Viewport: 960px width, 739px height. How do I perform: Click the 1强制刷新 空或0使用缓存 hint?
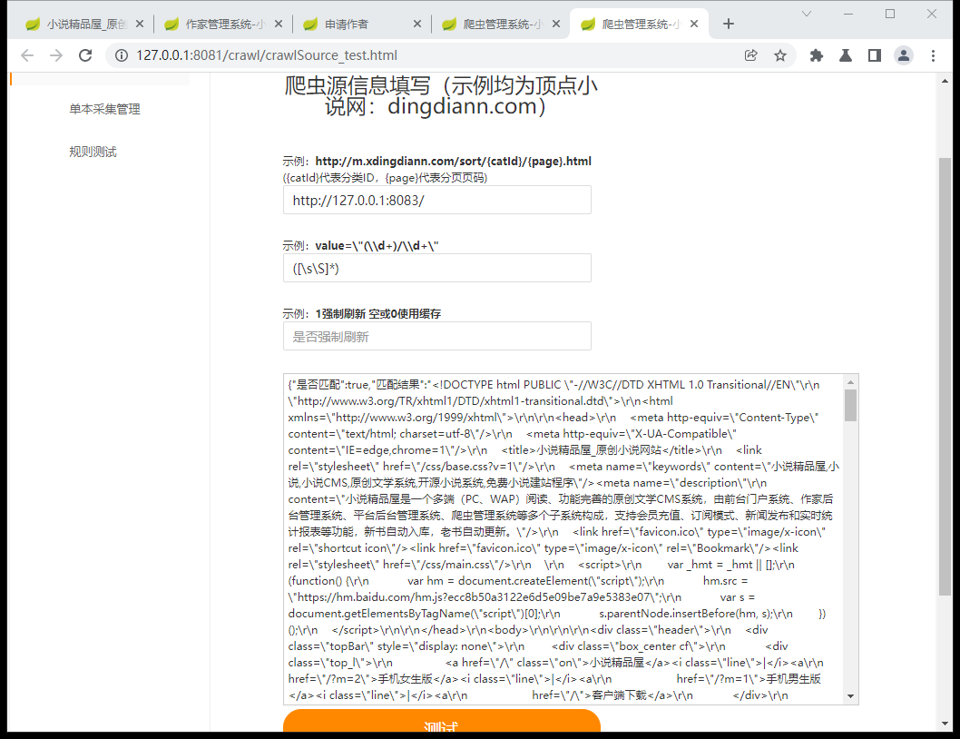point(377,314)
